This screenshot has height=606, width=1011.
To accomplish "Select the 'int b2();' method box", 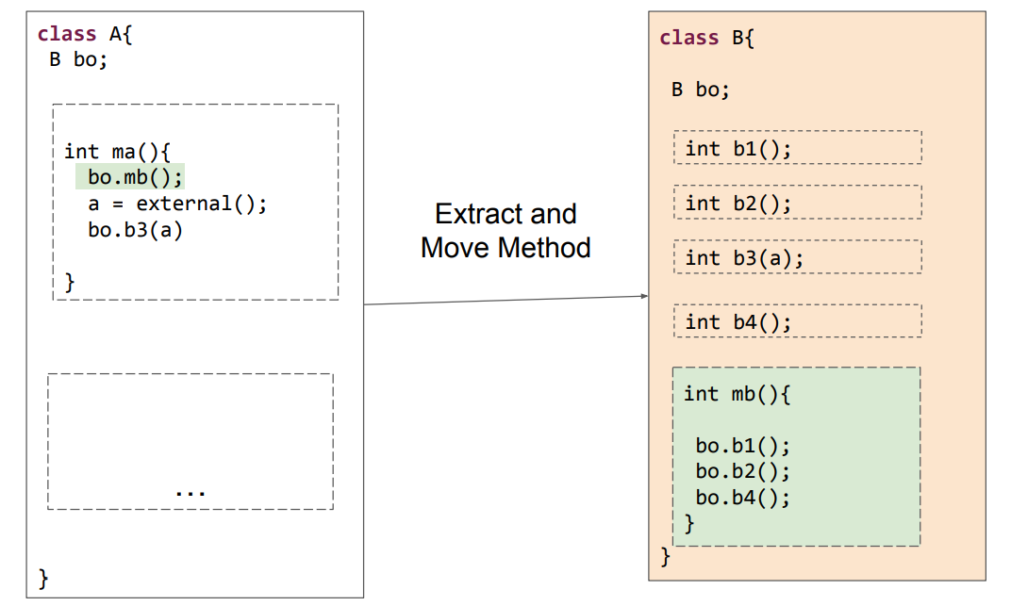I will point(798,203).
